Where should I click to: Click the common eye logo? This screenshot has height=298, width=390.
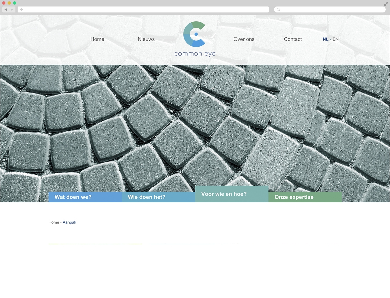tap(195, 39)
